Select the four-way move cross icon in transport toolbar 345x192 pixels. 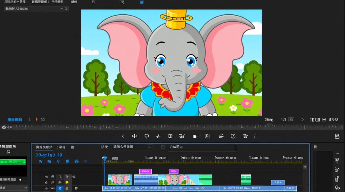coord(135,136)
